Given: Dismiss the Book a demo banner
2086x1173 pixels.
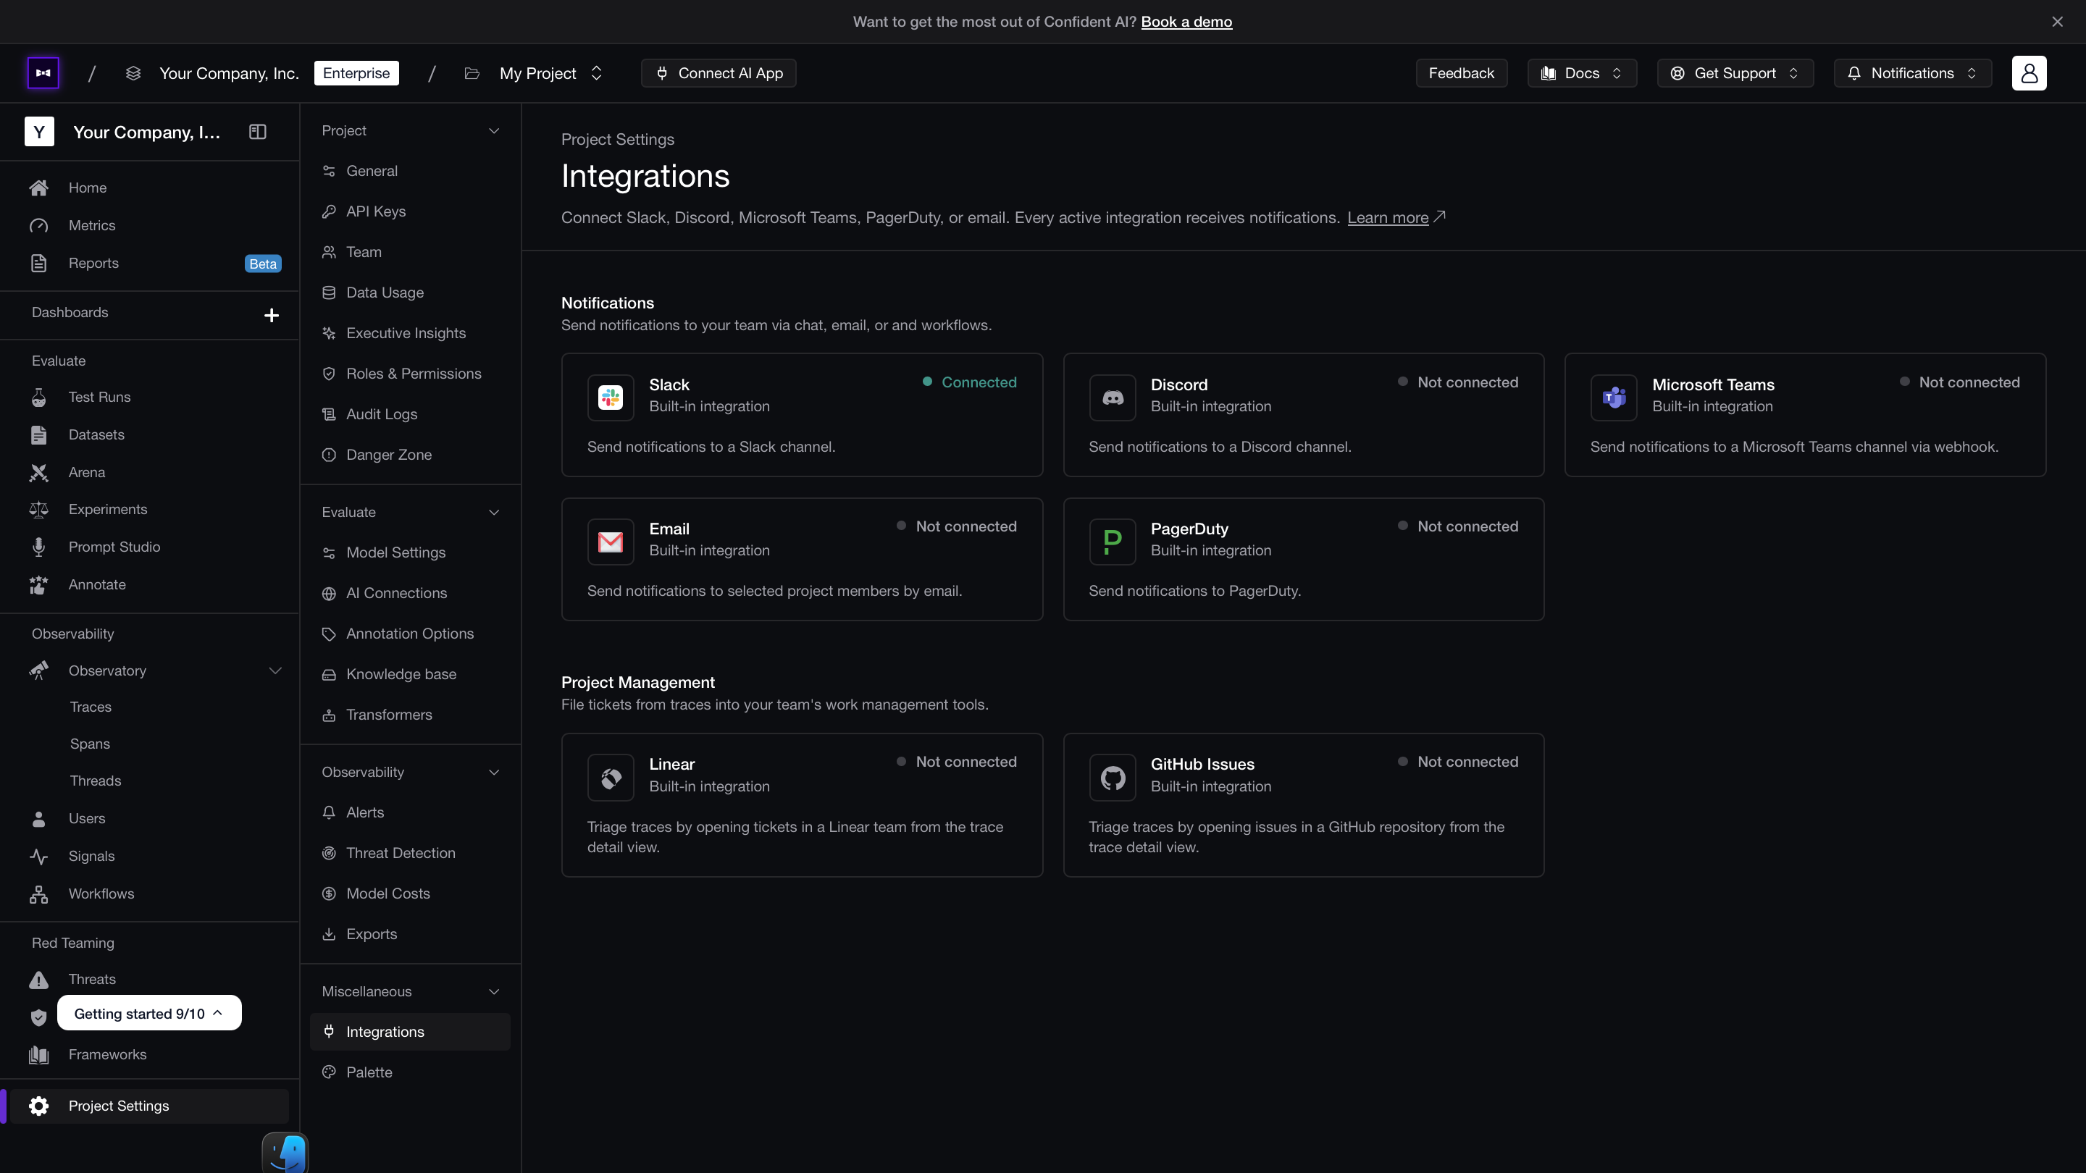Looking at the screenshot, I should [2057, 22].
